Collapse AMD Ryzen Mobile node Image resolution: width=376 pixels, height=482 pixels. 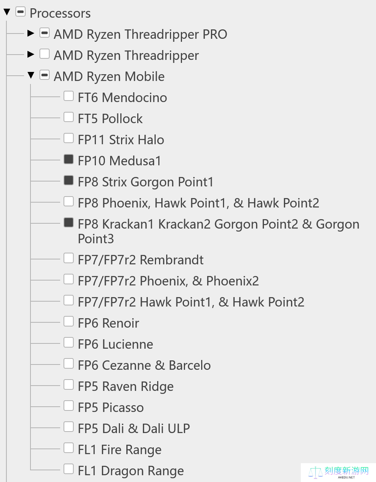tap(31, 76)
